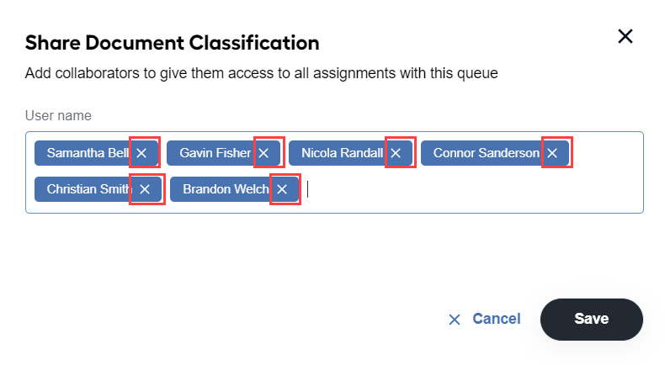This screenshot has width=665, height=365.
Task: Select the Connor Sanderson name chip
Action: (x=487, y=153)
